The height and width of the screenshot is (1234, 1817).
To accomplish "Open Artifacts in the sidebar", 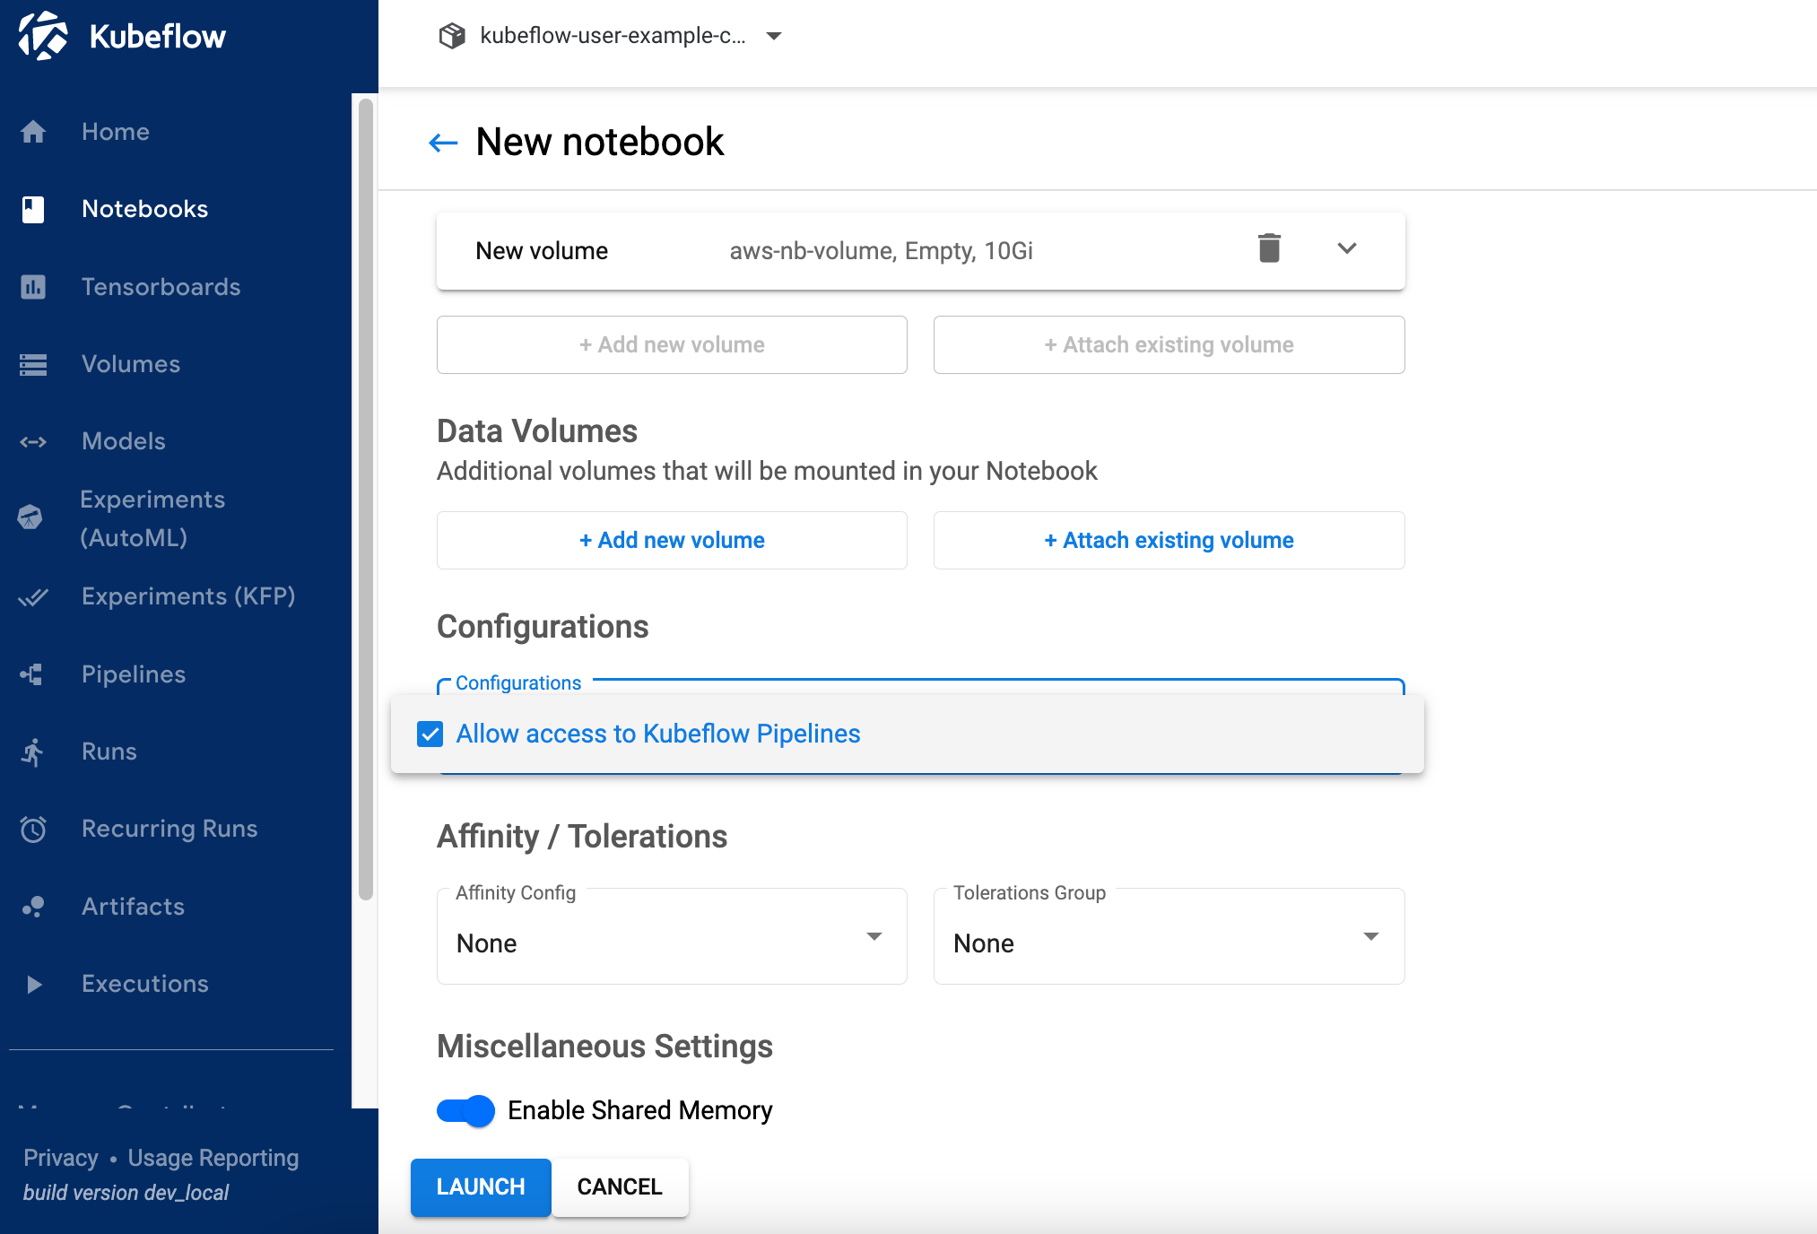I will [134, 907].
